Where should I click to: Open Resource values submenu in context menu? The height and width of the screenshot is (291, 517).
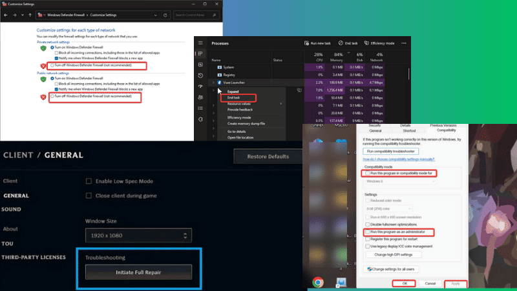click(x=253, y=104)
